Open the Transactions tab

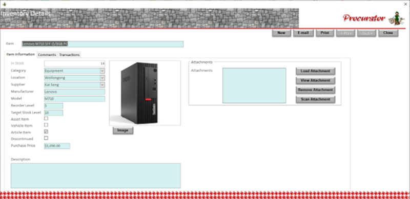(x=69, y=55)
